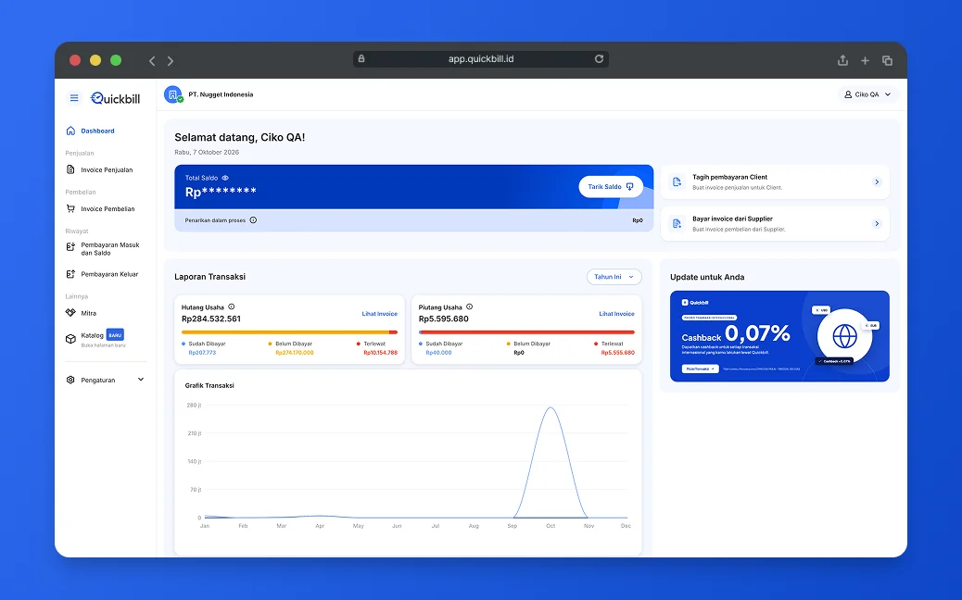Image resolution: width=962 pixels, height=600 pixels.
Task: Click the Mitra handshake icon
Action: (x=70, y=313)
